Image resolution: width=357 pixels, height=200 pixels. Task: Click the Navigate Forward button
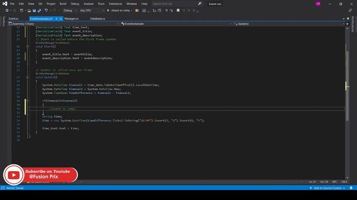[x=15, y=11]
